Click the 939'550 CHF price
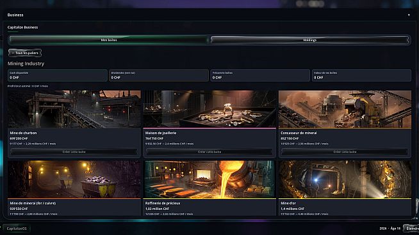Viewport: 419px width, 235px height. (x=19, y=209)
